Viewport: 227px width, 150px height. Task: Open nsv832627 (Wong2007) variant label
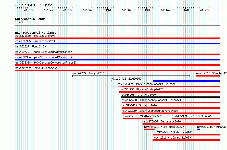point(31,46)
